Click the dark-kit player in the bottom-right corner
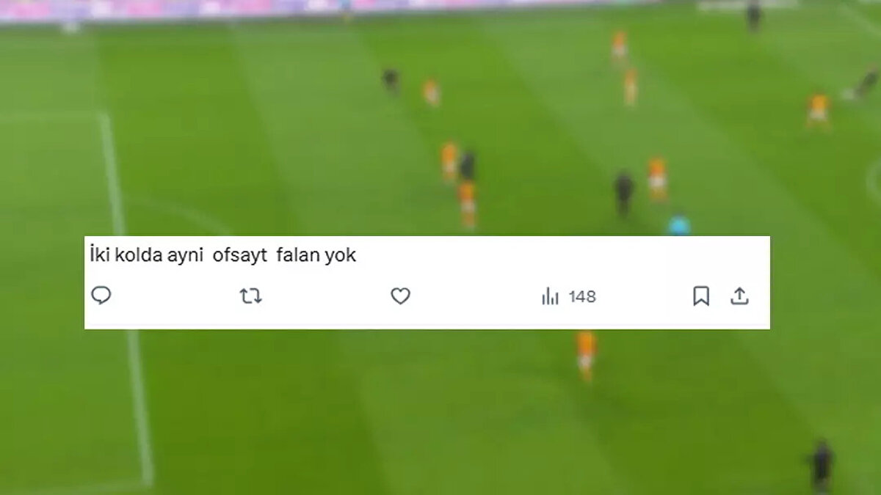881x495 pixels. 820,465
